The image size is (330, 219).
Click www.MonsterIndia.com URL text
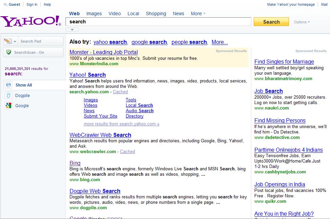[94, 64]
